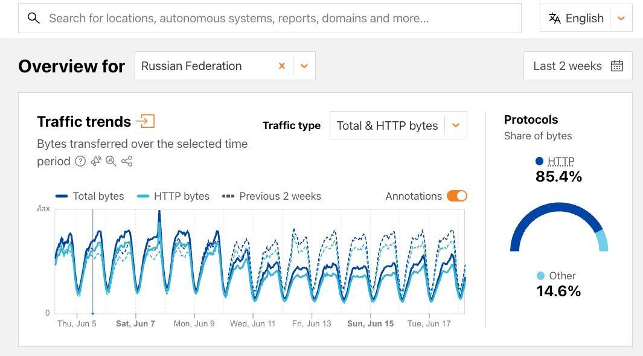Screen dimensions: 643x356
Task: Click the Sun, Jun 15 axis label
Action: click(370, 323)
